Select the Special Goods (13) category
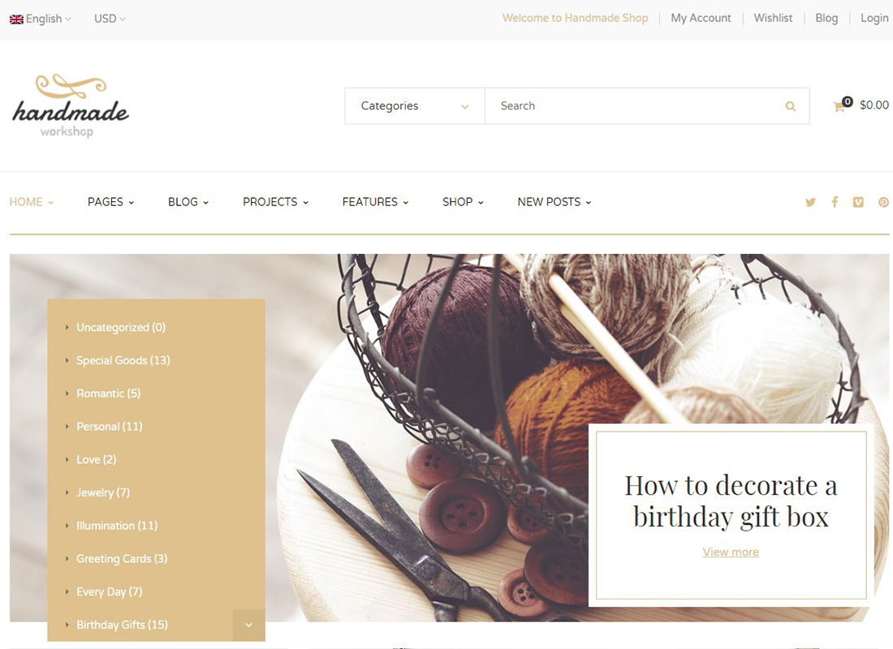Image resolution: width=893 pixels, height=649 pixels. coord(123,360)
